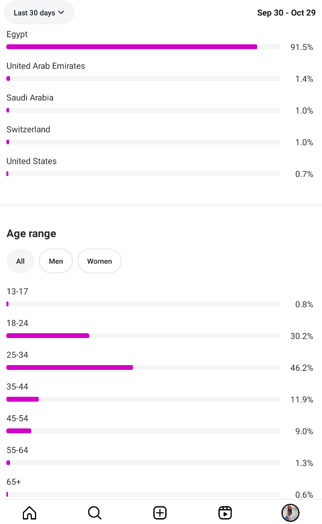322x524 pixels.
Task: Click the Age range section heading
Action: click(31, 234)
